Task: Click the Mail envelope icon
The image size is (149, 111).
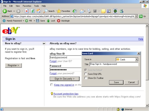Action: click(82, 11)
